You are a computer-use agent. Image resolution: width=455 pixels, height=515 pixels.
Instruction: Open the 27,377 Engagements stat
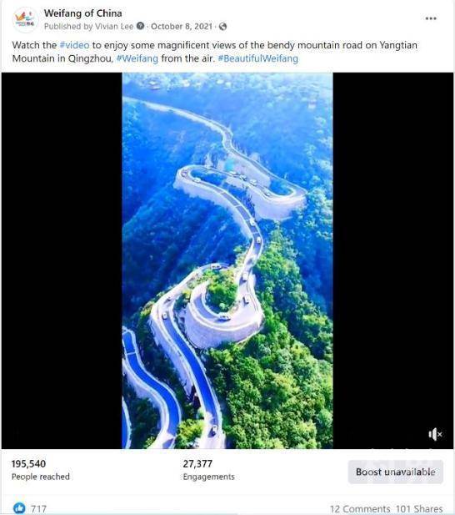[209, 470]
